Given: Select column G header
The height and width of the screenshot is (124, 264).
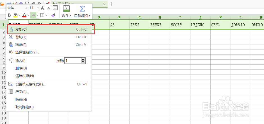Looking at the screenshot, I should [140, 17].
